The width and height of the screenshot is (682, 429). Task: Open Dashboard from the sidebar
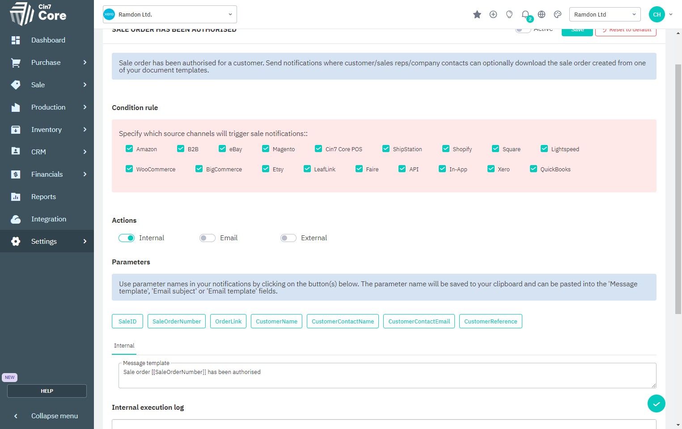(x=48, y=40)
